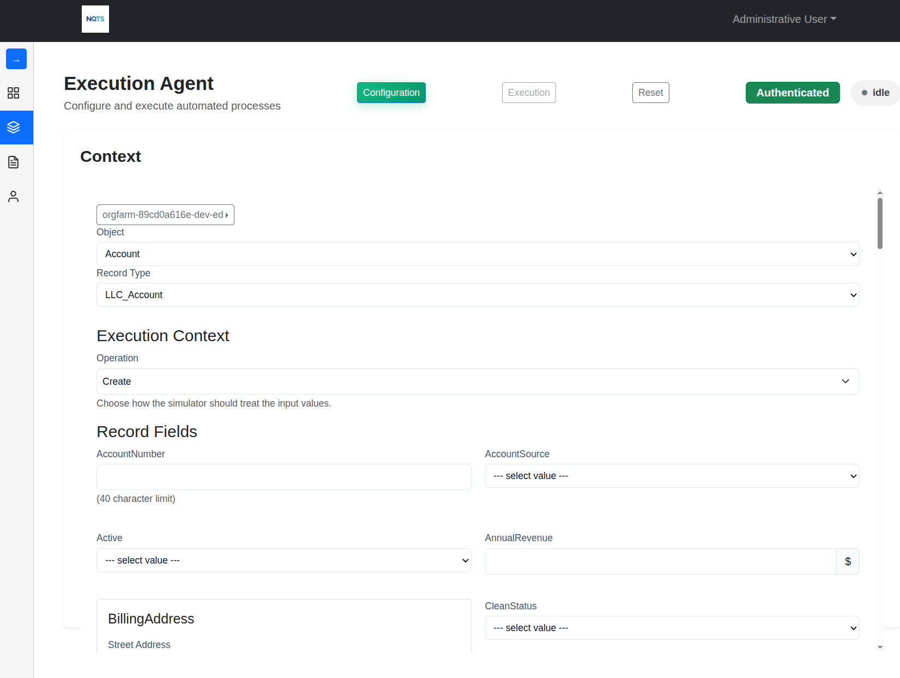This screenshot has width=900, height=678.
Task: Open the dashboard grid icon in sidebar
Action: pyautogui.click(x=14, y=93)
